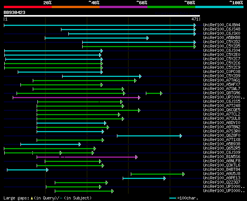Screen dimensions: 247x201
Task: Select the UniRef100_Q8TGM6 label
Action: pyautogui.click(x=222, y=93)
